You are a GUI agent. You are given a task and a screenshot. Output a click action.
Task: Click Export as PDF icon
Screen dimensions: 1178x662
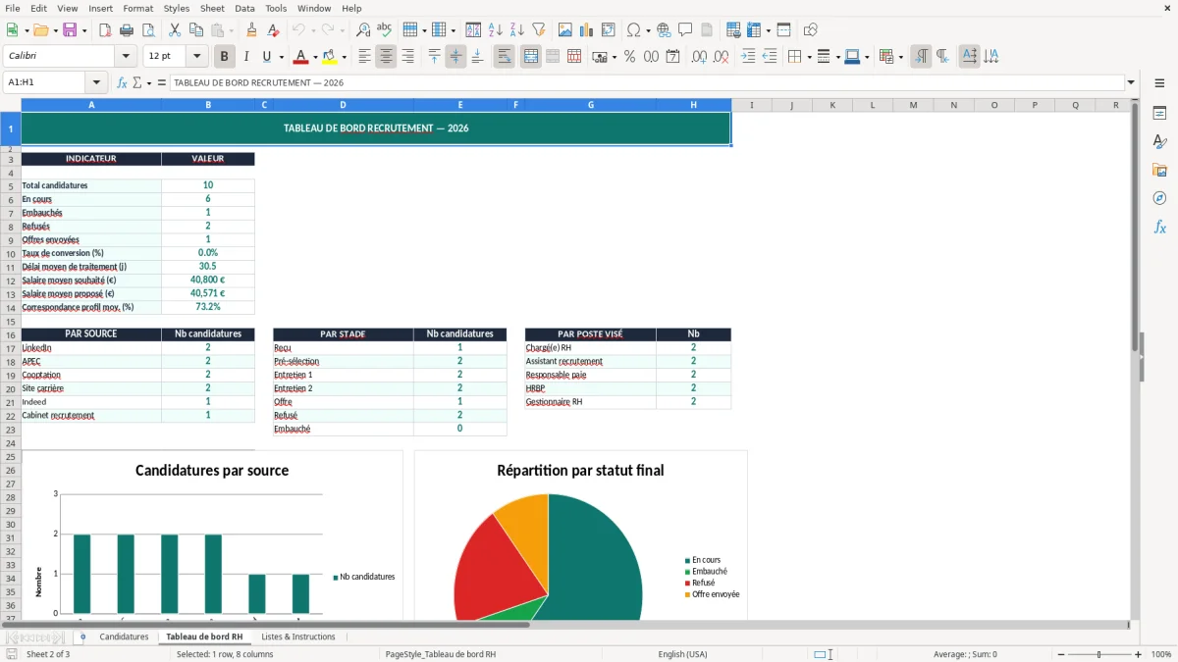[105, 30]
